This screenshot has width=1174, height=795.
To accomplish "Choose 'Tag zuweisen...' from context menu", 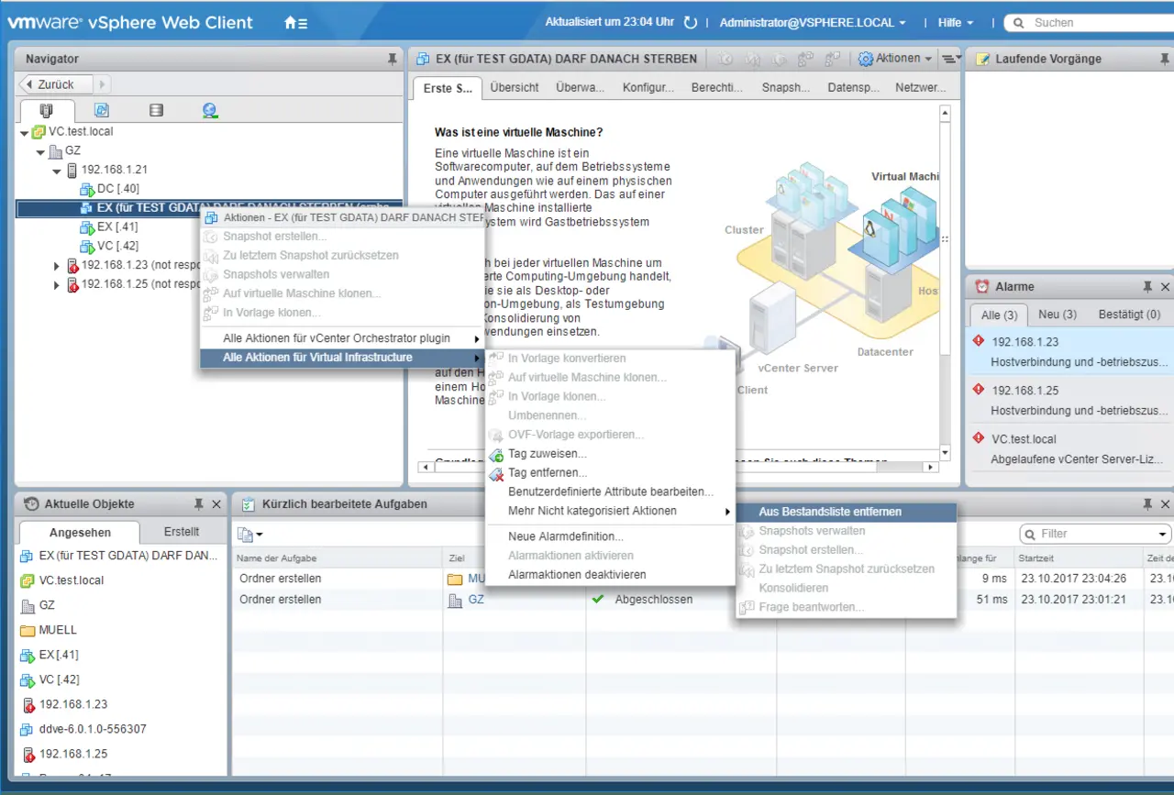I will click(547, 454).
